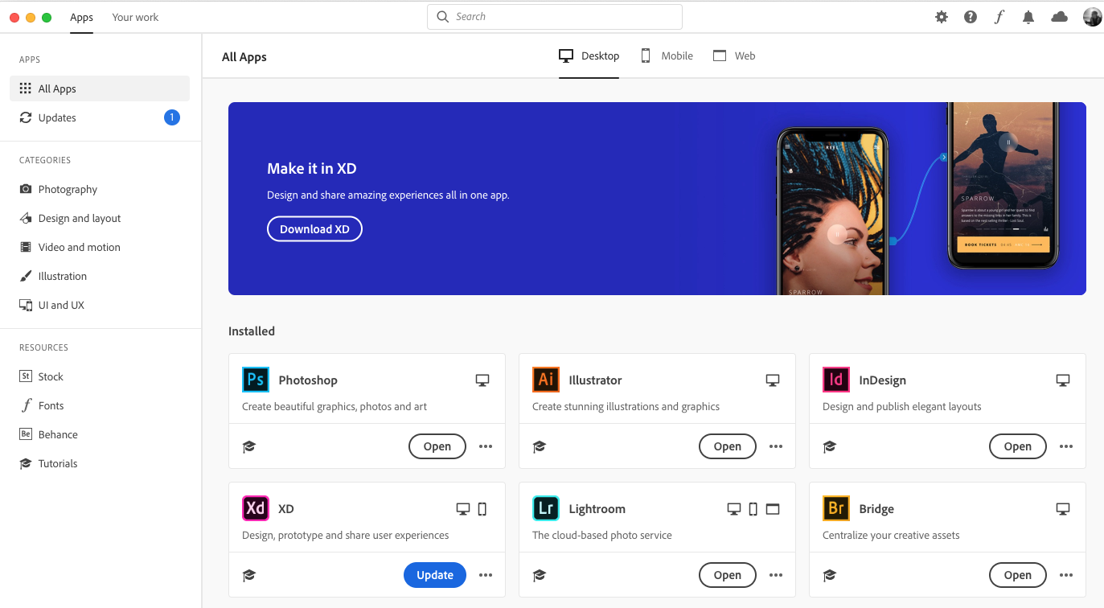
Task: Open the Design and layout category
Action: [x=100, y=218]
